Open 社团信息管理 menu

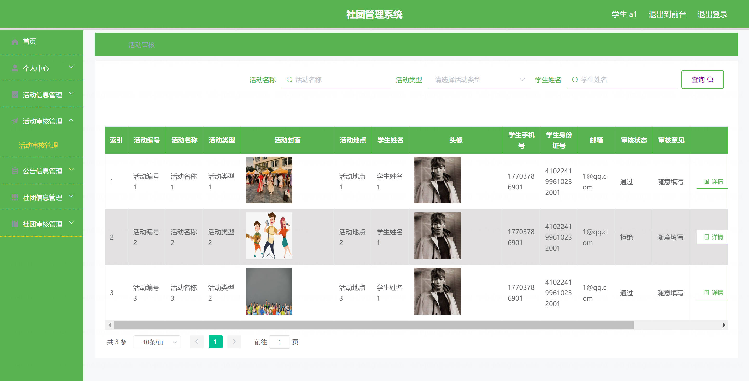click(42, 197)
